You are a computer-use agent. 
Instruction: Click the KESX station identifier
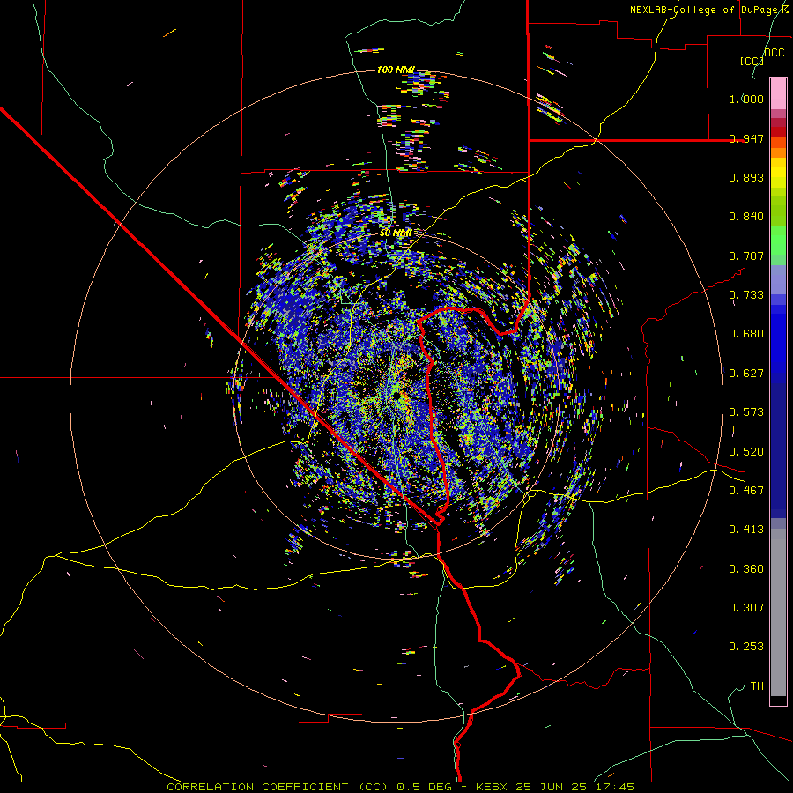coord(493,787)
